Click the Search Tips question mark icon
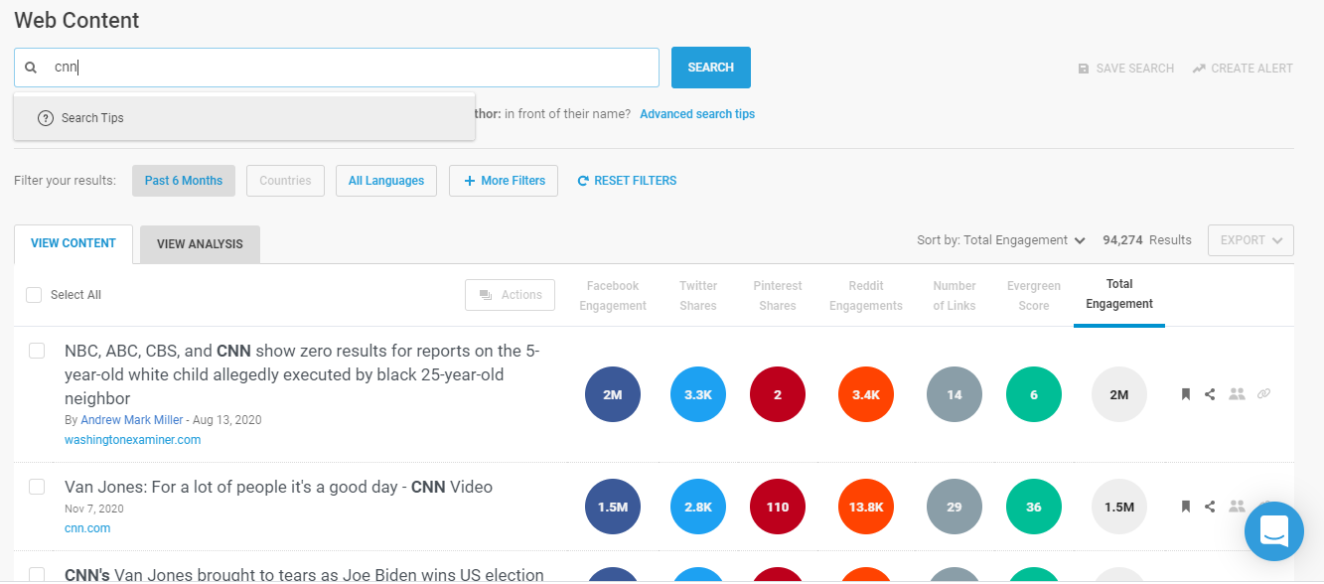The width and height of the screenshot is (1324, 584). point(46,118)
